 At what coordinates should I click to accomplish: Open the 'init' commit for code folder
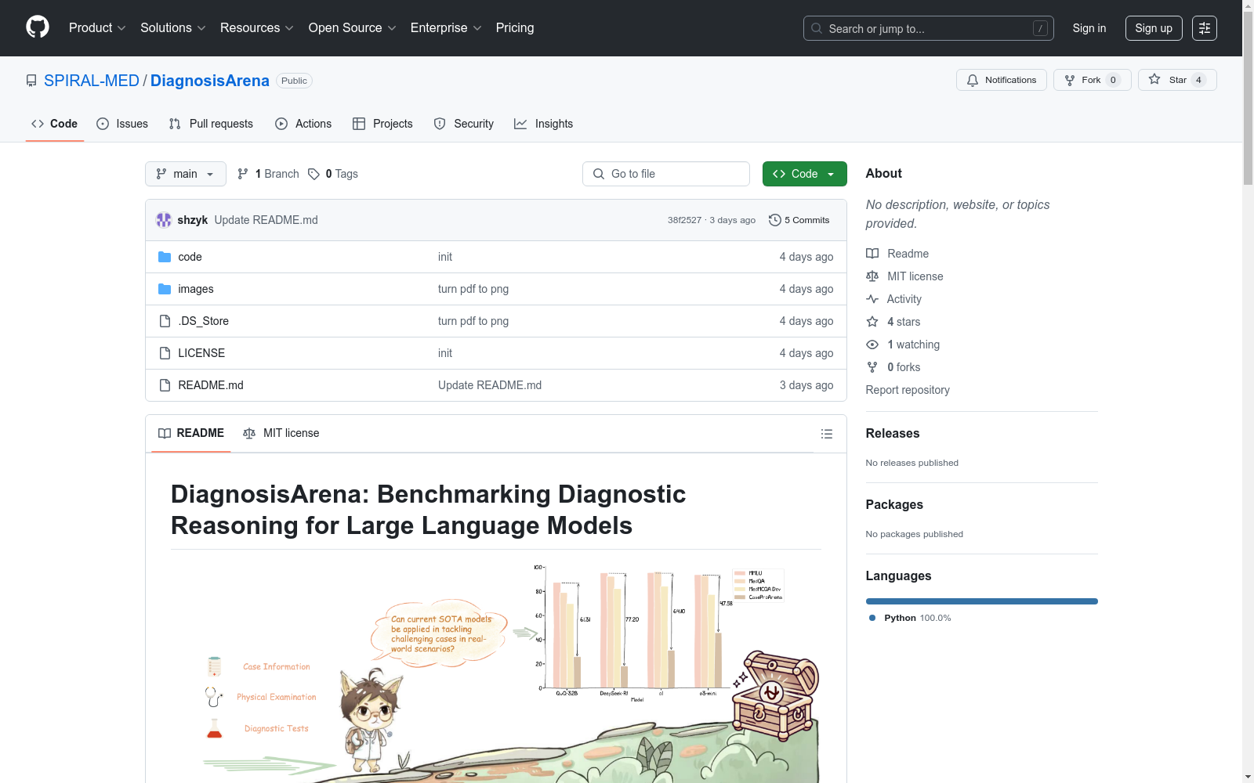point(445,257)
